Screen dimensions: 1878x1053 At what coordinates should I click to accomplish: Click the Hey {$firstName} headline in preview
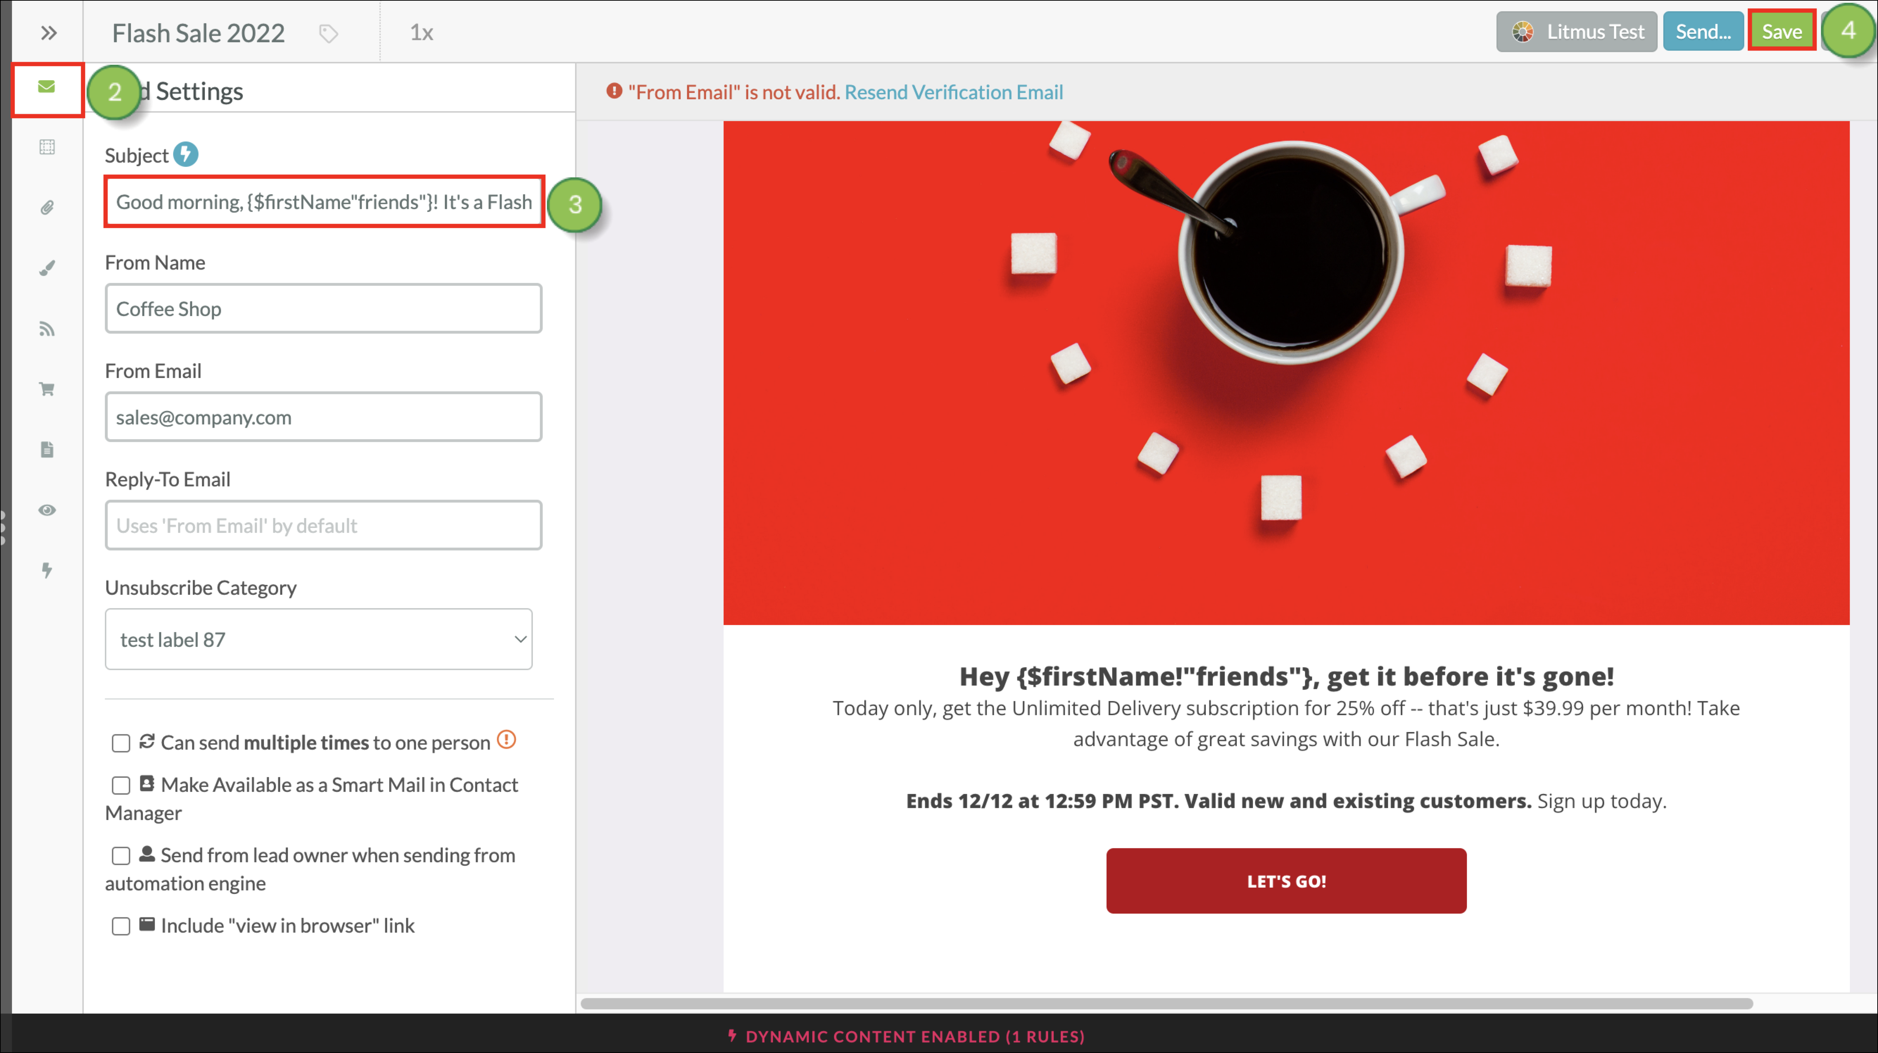[1286, 676]
